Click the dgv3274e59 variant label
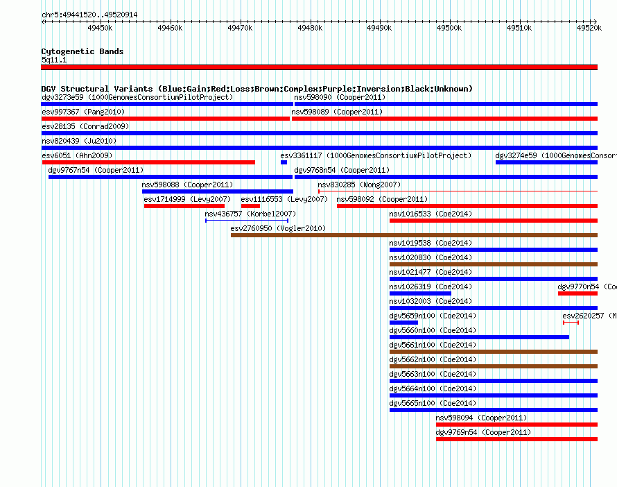 point(556,155)
